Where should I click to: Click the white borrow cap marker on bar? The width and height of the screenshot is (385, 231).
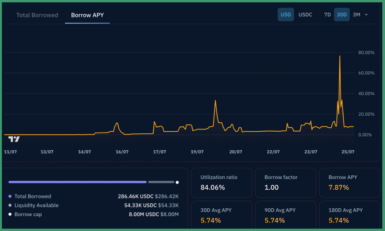pyautogui.click(x=177, y=182)
